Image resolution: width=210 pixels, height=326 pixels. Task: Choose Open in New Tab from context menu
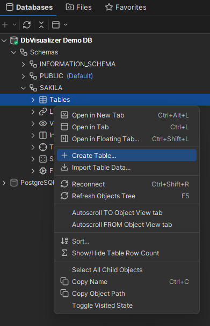pyautogui.click(x=127, y=115)
